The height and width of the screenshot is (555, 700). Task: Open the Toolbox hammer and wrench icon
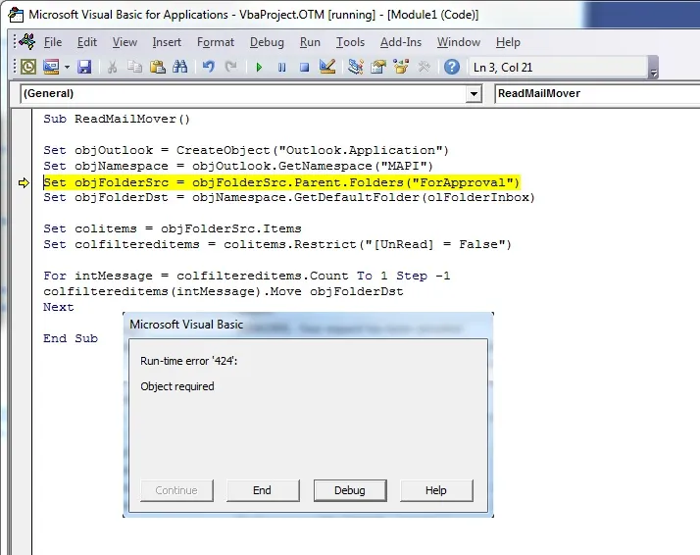point(424,67)
